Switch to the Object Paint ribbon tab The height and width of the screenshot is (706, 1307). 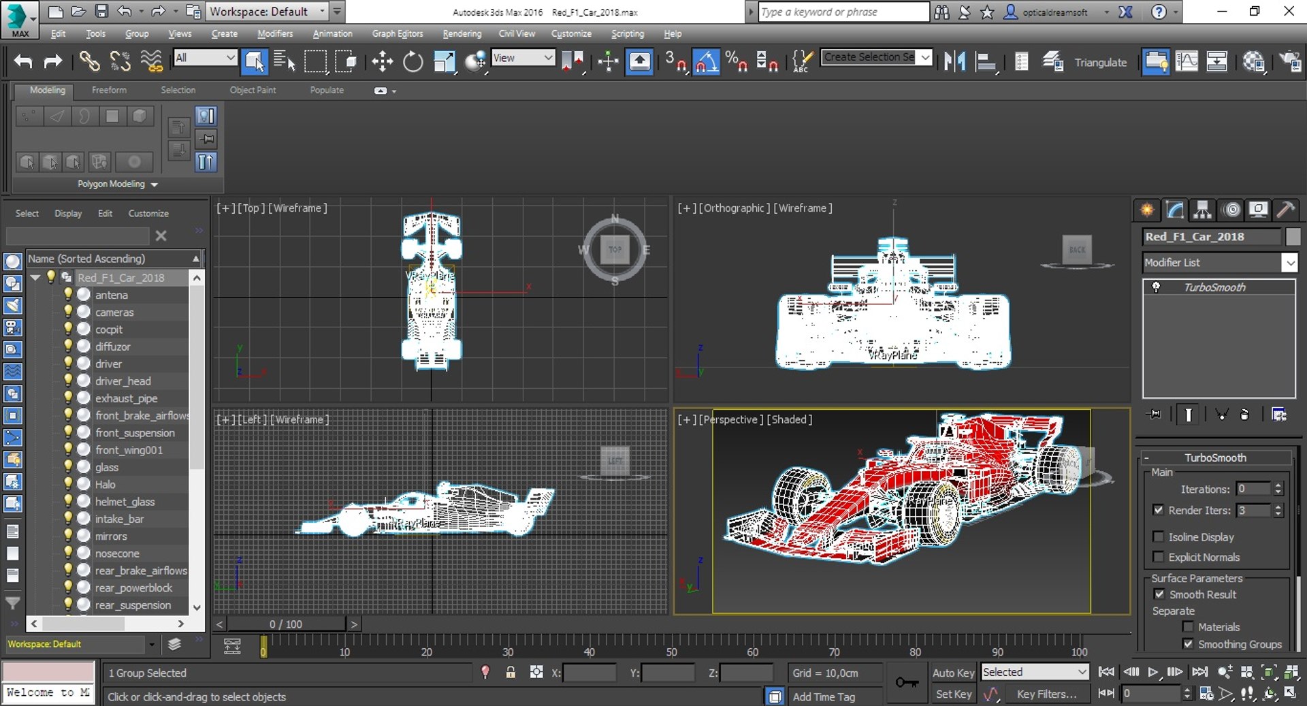[253, 90]
